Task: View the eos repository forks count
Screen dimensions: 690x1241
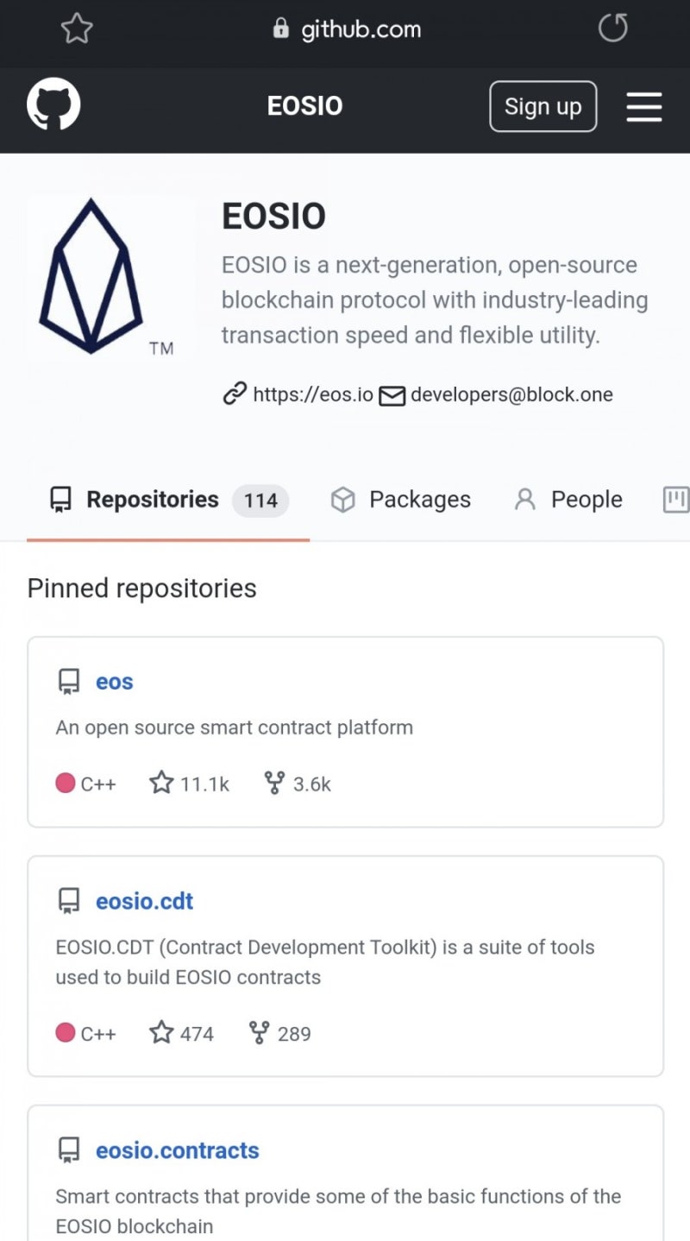Action: click(298, 784)
